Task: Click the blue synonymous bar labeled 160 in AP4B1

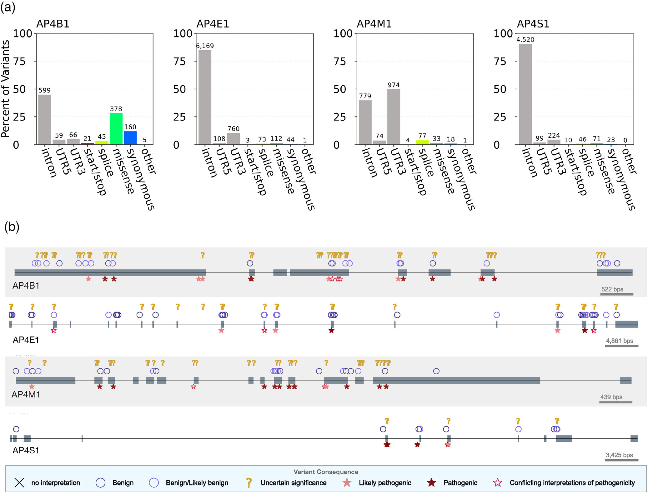Action: tap(130, 138)
